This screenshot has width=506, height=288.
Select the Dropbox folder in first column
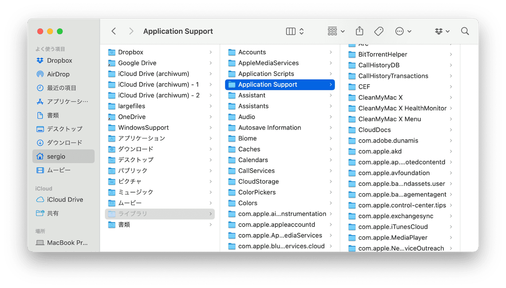tap(160, 52)
